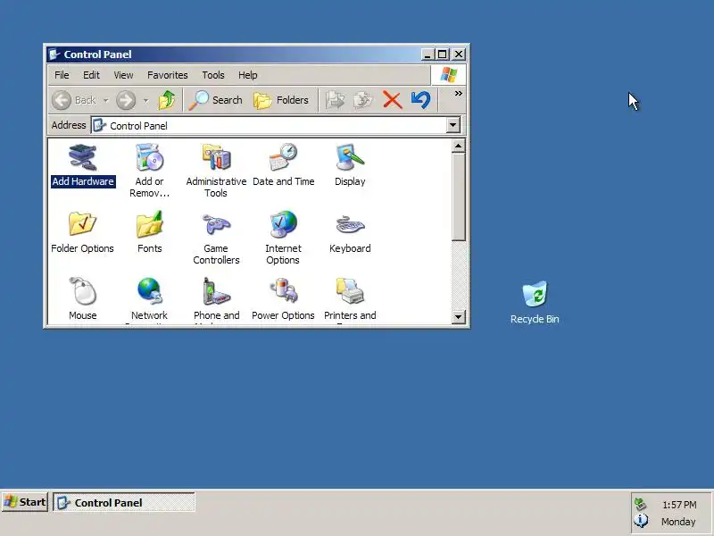
Task: Click the Copy To toolbar icon
Action: pyautogui.click(x=363, y=100)
